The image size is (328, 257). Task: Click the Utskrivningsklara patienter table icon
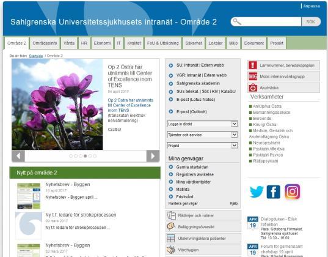(170, 239)
